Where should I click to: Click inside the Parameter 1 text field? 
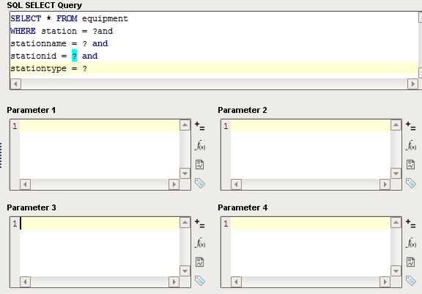(x=100, y=150)
